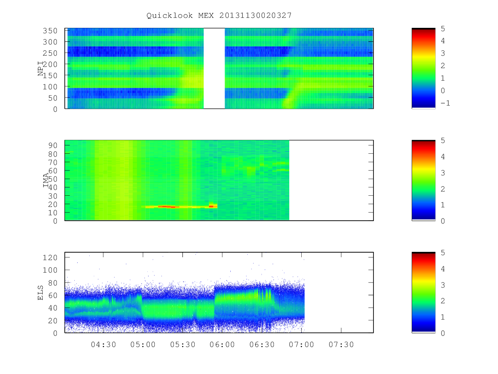Screen dimensions: 498x374
Task: Select the 06:30 time tick label
Action: coord(262,345)
